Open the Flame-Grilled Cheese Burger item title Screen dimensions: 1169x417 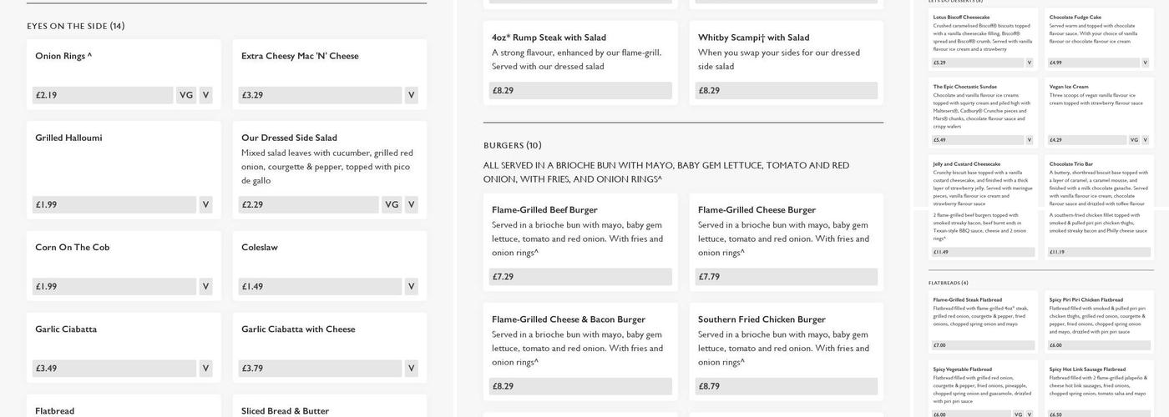pos(757,209)
